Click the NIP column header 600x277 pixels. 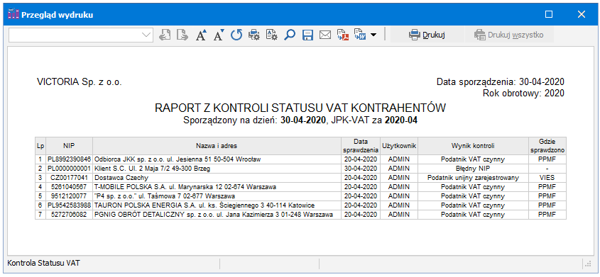click(x=70, y=146)
